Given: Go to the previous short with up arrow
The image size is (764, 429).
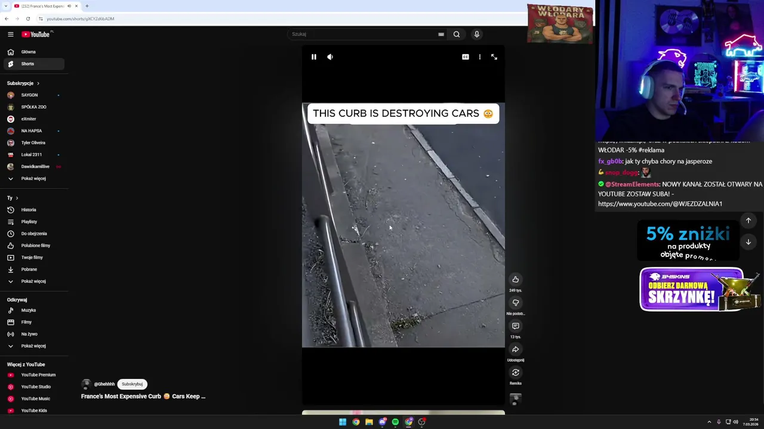Looking at the screenshot, I should [748, 220].
